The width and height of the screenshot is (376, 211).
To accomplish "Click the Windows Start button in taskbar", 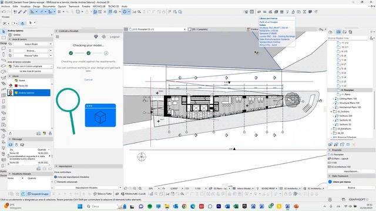I will pos(80,206).
